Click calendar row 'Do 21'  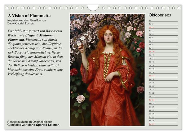click(163, 90)
